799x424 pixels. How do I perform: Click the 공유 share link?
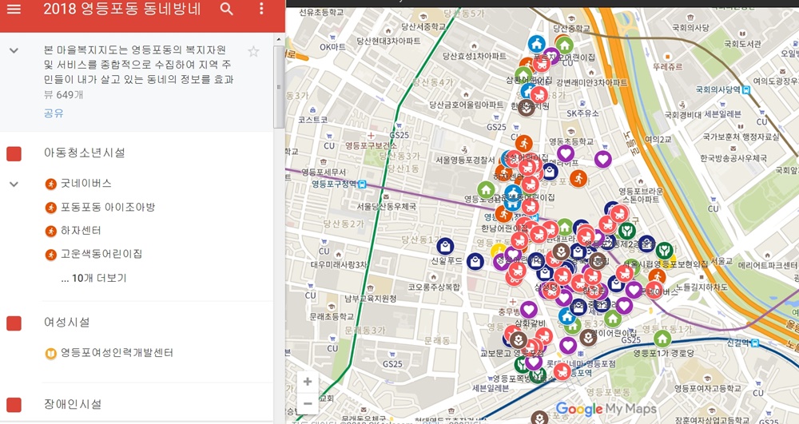click(x=54, y=113)
